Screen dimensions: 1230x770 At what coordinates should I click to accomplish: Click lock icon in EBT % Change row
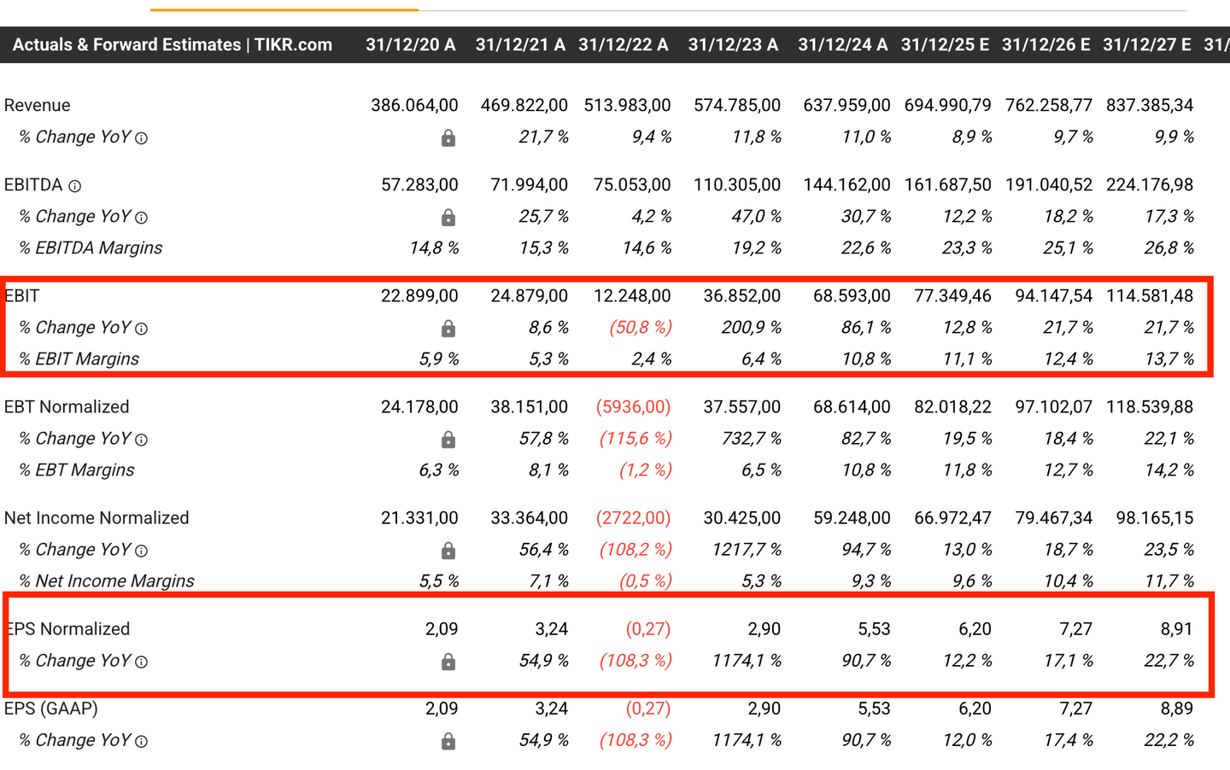pyautogui.click(x=448, y=440)
